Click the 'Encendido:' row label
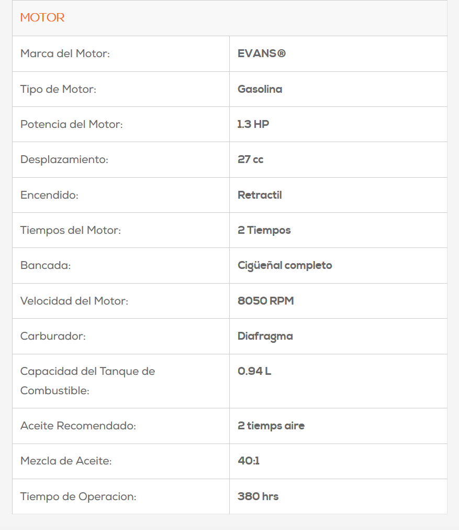The width and height of the screenshot is (459, 530). click(x=49, y=195)
